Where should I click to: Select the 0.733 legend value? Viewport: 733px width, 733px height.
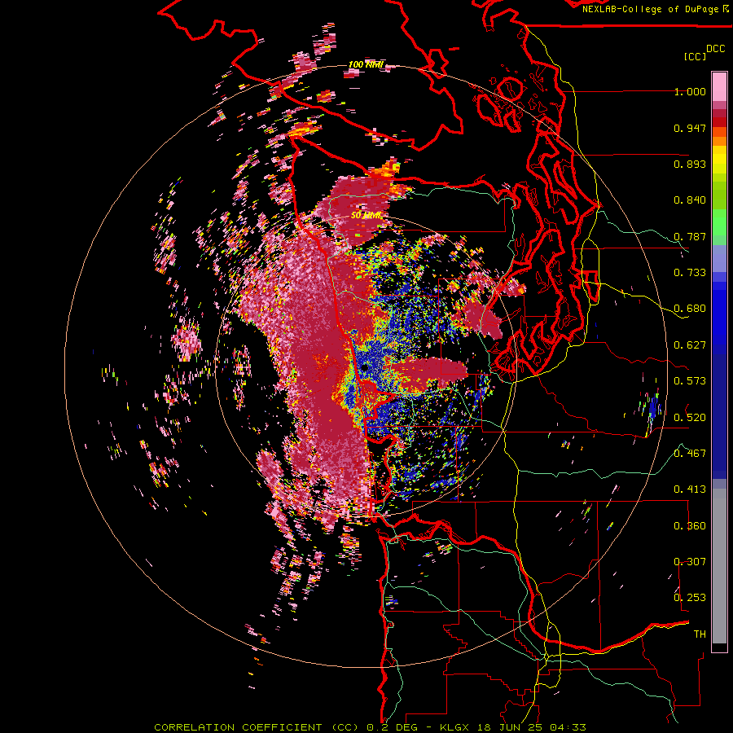(x=690, y=273)
